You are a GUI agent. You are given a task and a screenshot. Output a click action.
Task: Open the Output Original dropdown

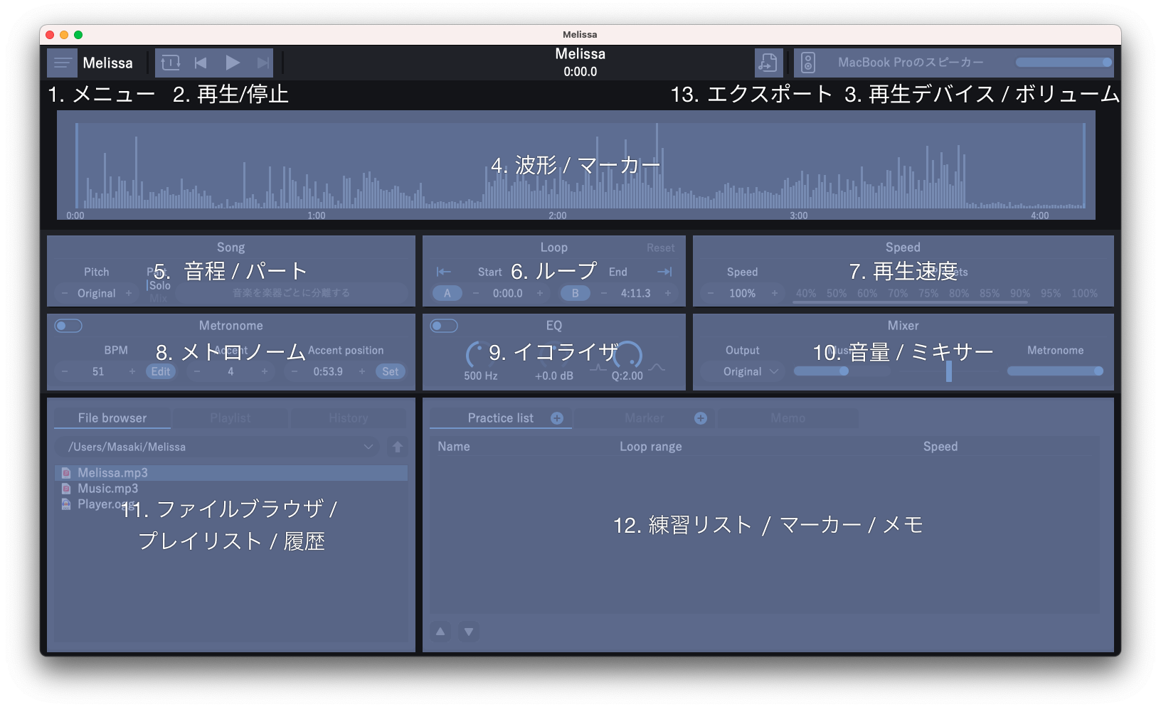[743, 371]
